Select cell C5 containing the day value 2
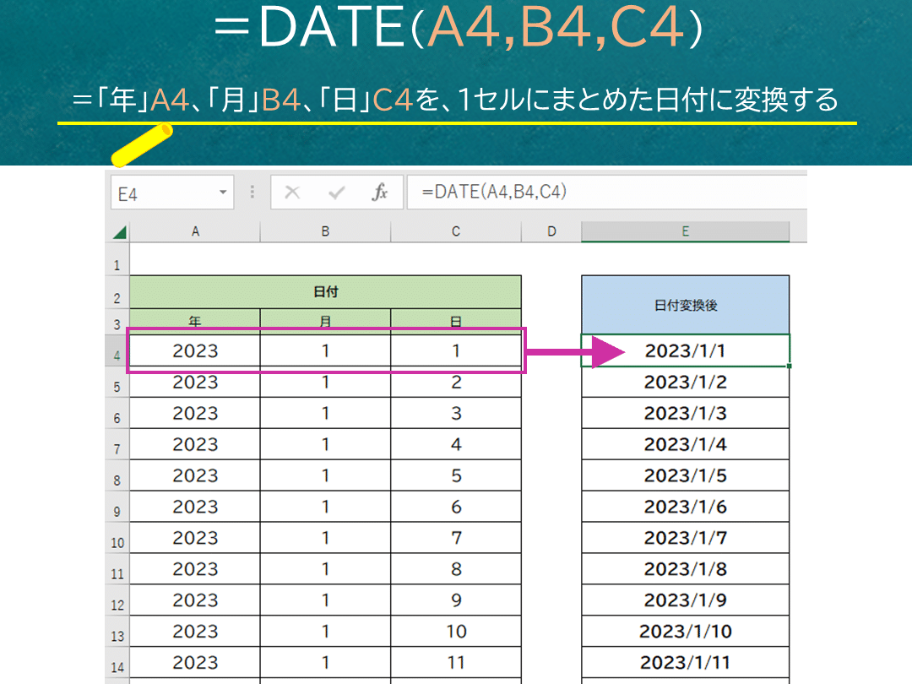912x684 pixels. [456, 382]
